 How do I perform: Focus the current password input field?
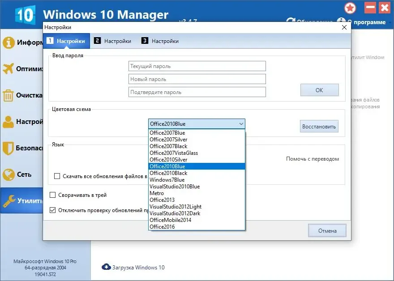pos(197,66)
